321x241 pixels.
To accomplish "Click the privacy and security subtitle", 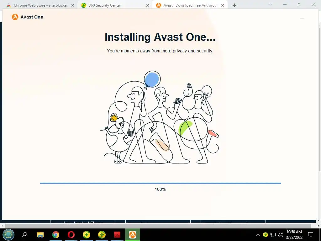I will pyautogui.click(x=160, y=51).
